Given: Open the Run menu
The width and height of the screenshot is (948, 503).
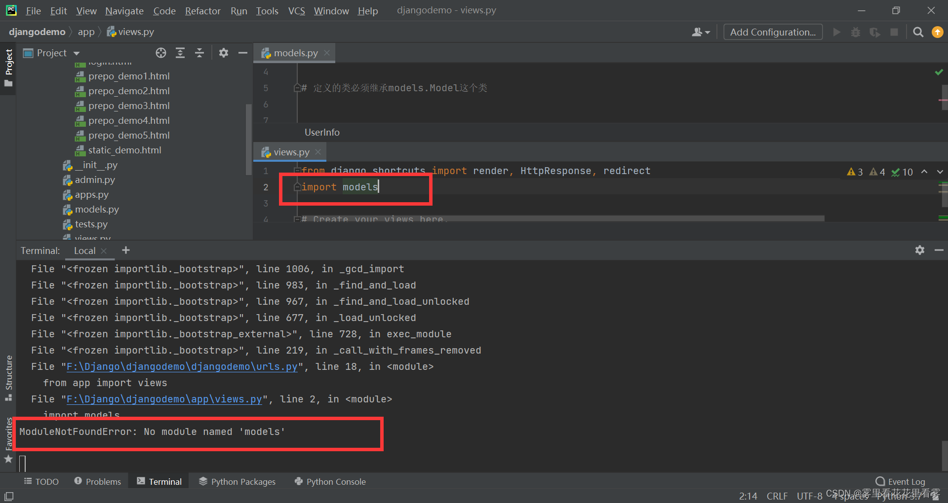Looking at the screenshot, I should 239,10.
